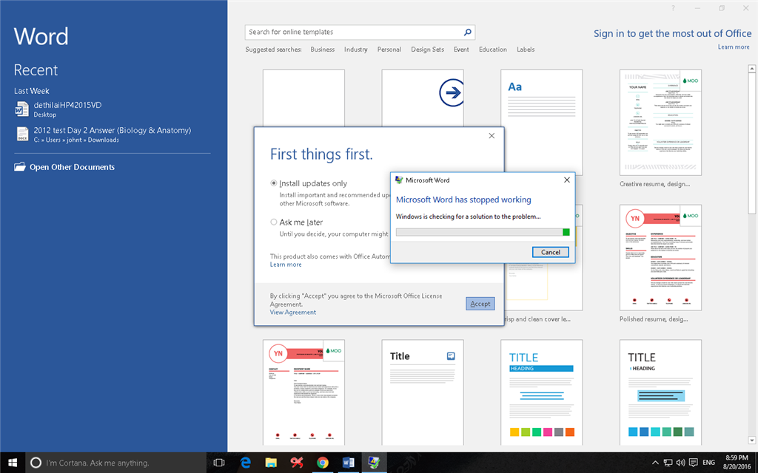Click Open Other Documents link
This screenshot has width=758, height=473.
[x=72, y=167]
